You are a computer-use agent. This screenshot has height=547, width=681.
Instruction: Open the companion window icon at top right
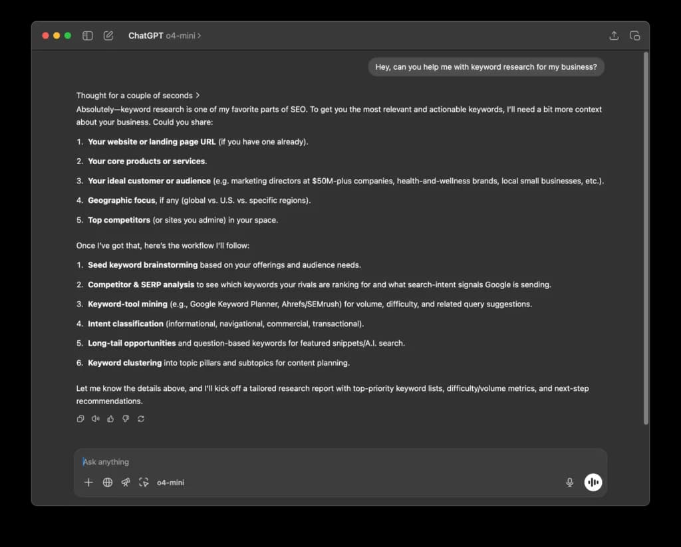(x=634, y=36)
